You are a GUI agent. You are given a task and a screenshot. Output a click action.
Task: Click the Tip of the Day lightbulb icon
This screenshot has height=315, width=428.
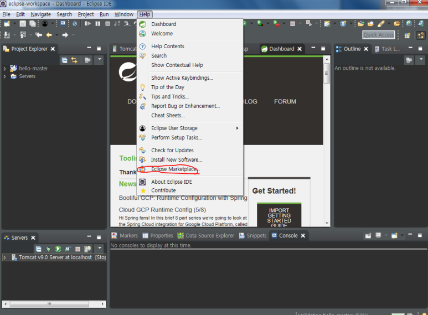click(x=142, y=87)
